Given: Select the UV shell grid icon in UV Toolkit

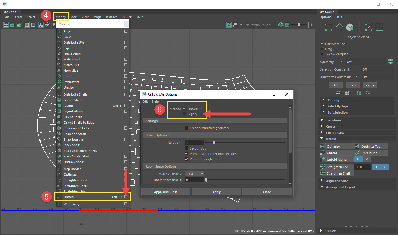Looking at the screenshot, I should pos(379,27).
